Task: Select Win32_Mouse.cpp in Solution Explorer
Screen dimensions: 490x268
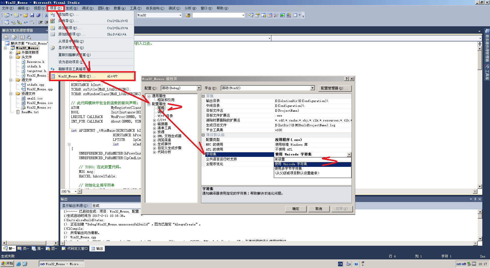Action: [x=40, y=89]
